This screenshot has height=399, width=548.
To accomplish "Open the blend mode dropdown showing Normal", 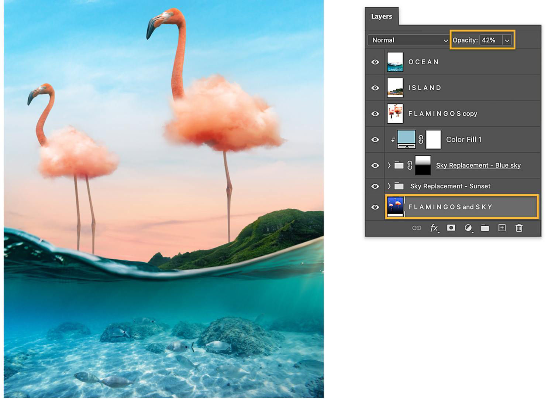I will click(409, 40).
